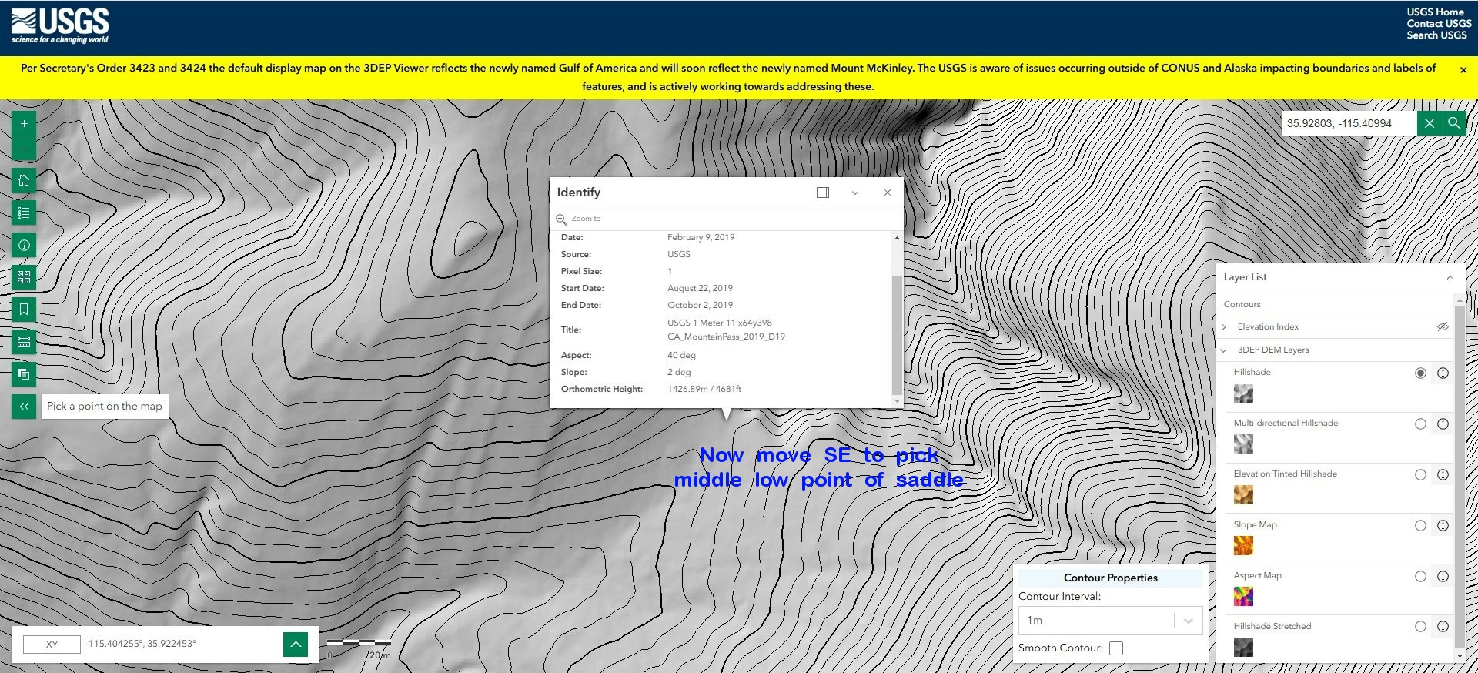Collapse the 3DEP DEM Layers group
This screenshot has width=1478, height=673.
(x=1224, y=350)
